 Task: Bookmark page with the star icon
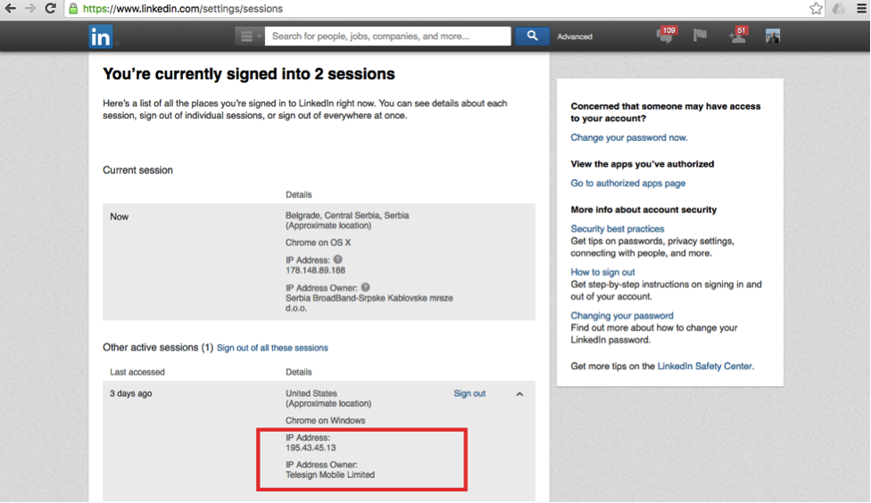pos(816,8)
